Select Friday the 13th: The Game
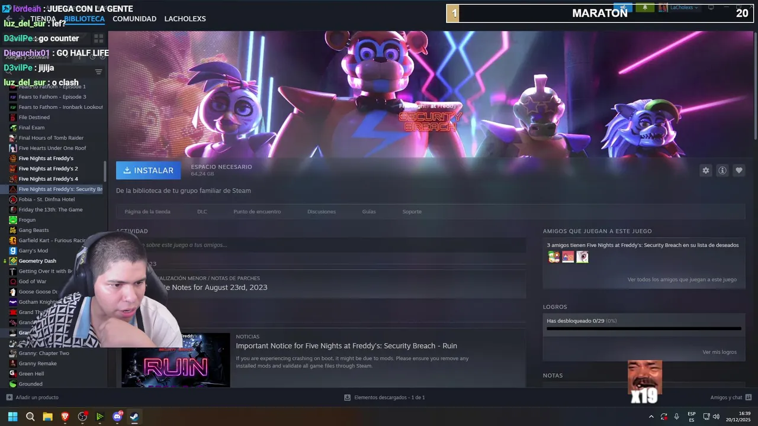 coord(50,209)
